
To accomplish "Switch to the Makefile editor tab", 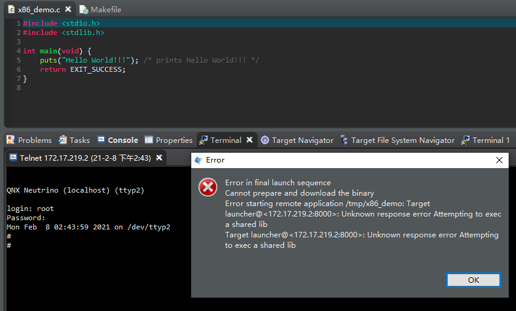I will [x=105, y=10].
